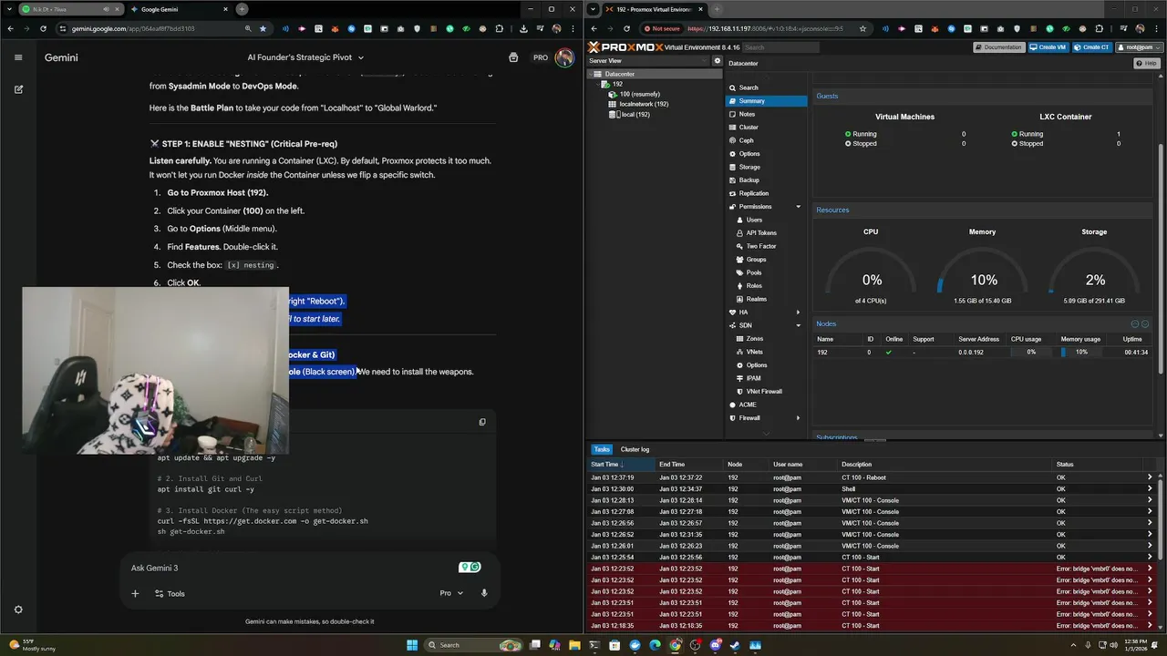Open Gemini settings gear at sidebar bottom
Screen dimensions: 1167x656
(18, 610)
